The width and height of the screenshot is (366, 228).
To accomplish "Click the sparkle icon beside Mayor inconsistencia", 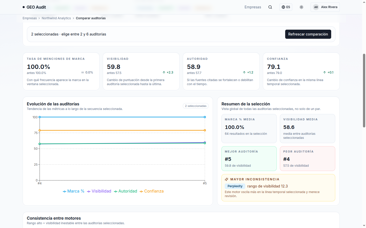I will [x=226, y=179].
